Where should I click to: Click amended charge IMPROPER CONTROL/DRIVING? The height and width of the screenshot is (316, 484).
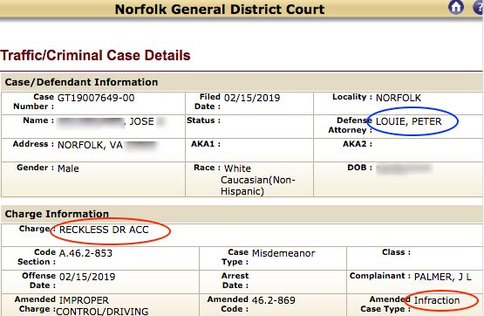point(102,306)
